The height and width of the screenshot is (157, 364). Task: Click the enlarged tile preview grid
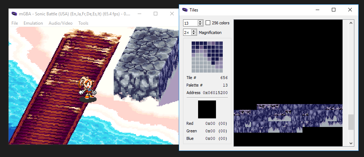tap(207, 57)
